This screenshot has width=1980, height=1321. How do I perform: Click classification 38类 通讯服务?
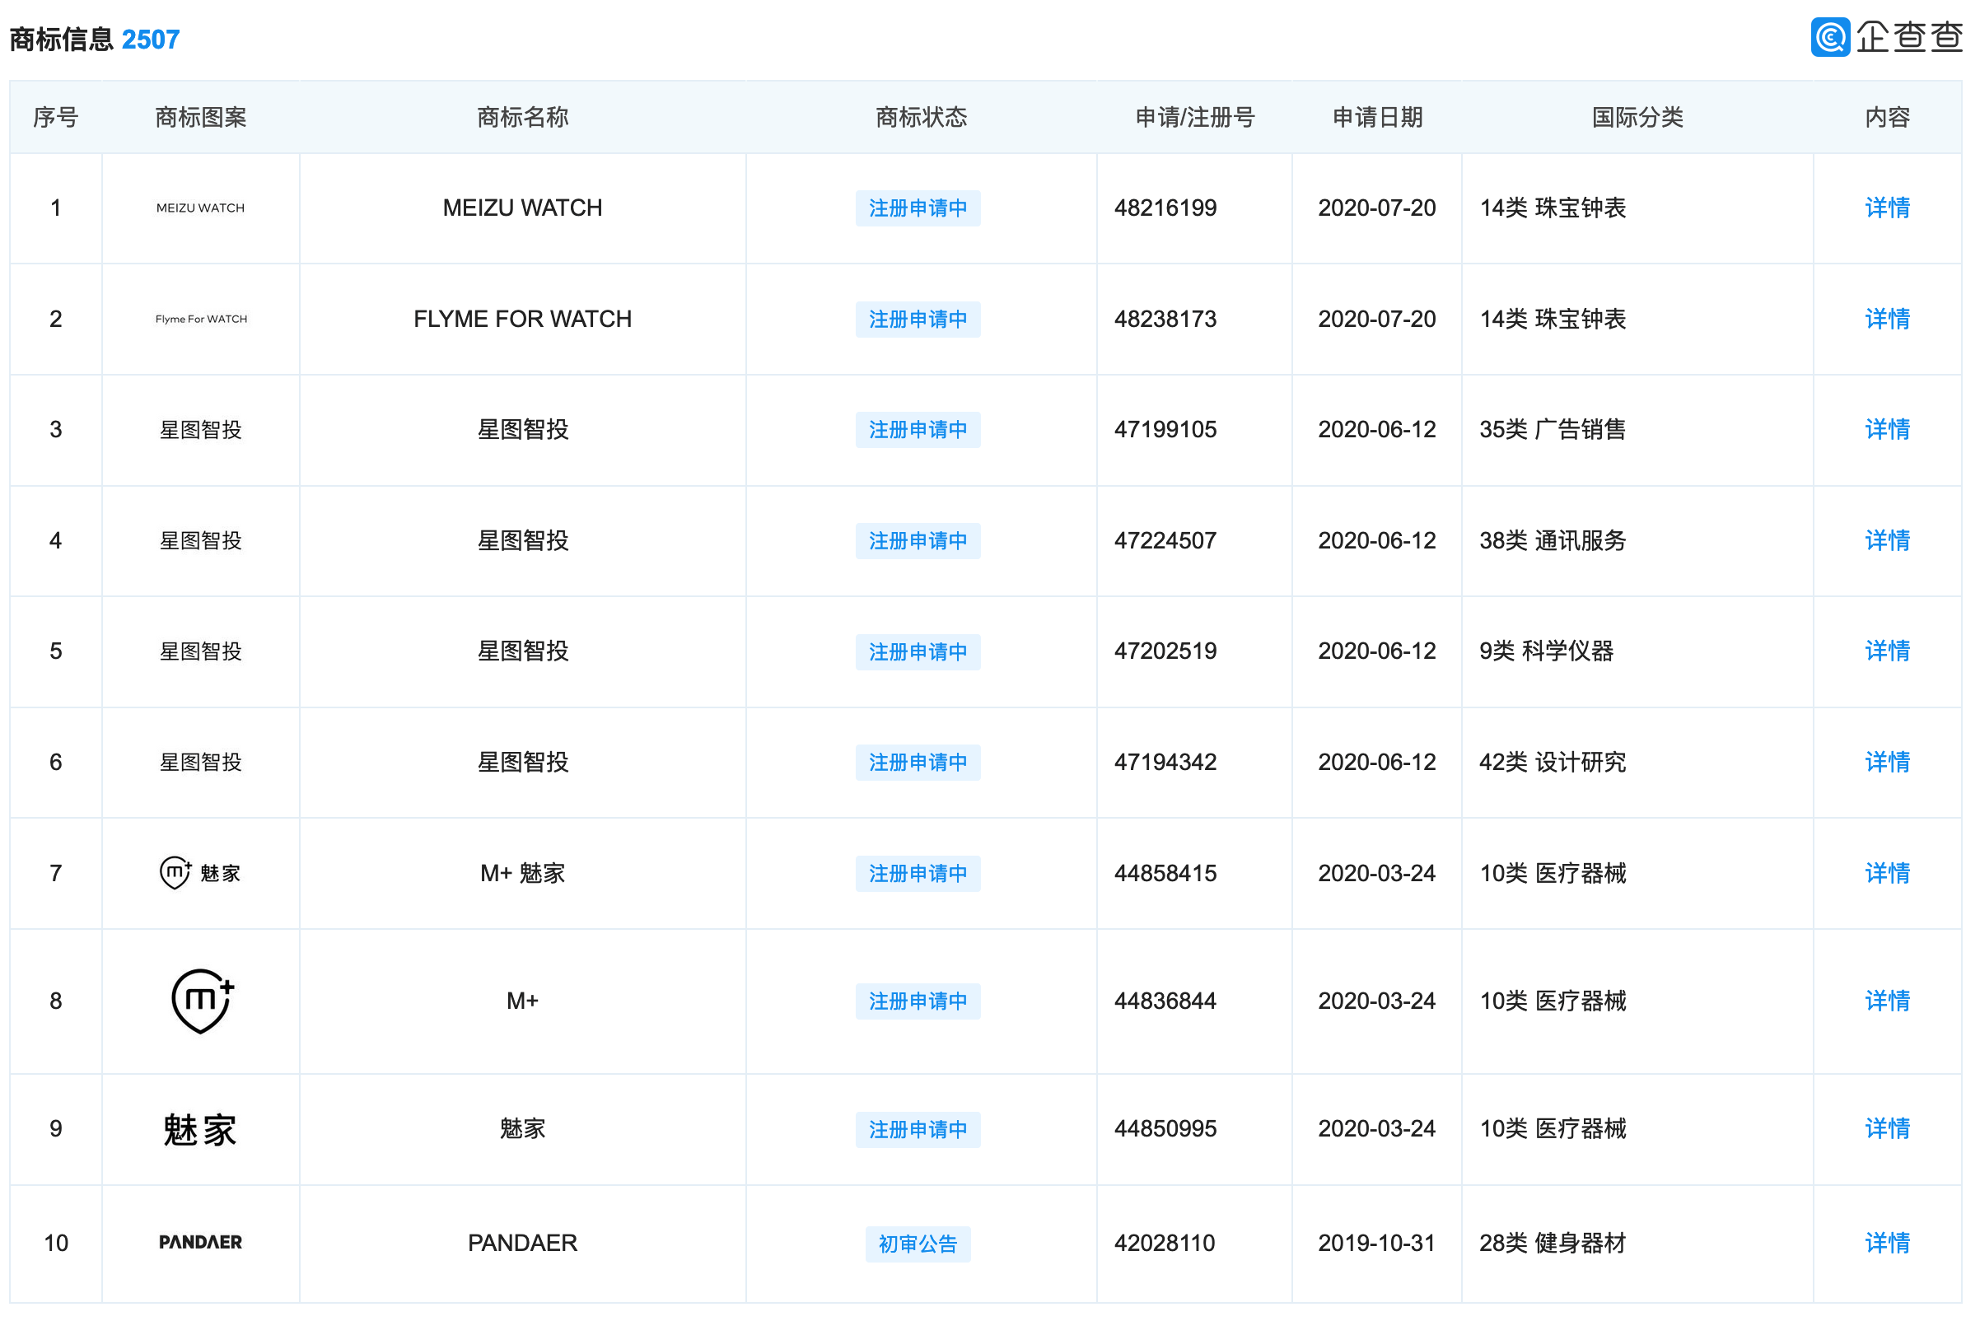[x=1552, y=541]
